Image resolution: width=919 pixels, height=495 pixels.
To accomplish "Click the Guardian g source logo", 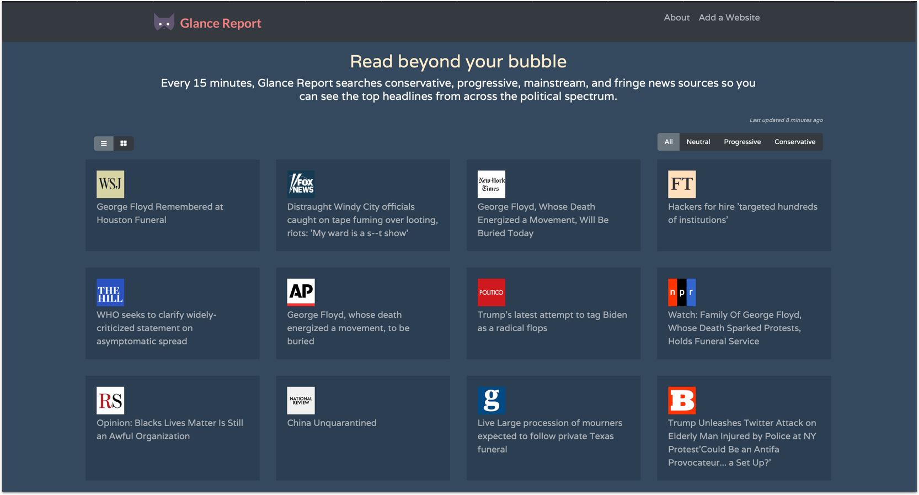I will click(491, 401).
